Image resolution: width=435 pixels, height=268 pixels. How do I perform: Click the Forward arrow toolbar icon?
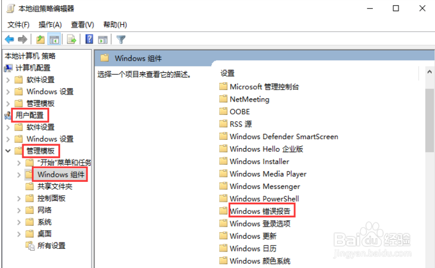tap(22, 40)
